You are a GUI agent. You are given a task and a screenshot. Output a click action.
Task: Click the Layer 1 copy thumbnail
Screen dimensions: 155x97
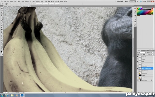(x=140, y=73)
